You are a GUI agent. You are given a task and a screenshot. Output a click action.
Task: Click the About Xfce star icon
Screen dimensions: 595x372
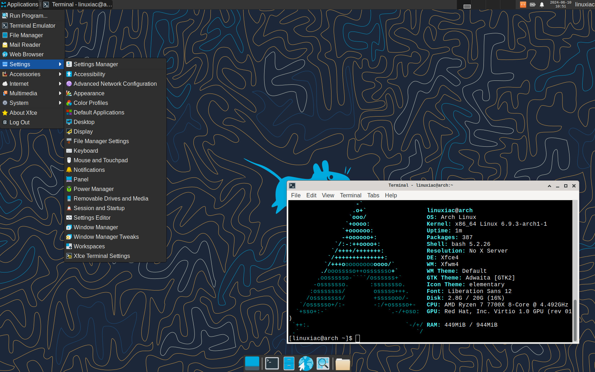[x=5, y=113]
